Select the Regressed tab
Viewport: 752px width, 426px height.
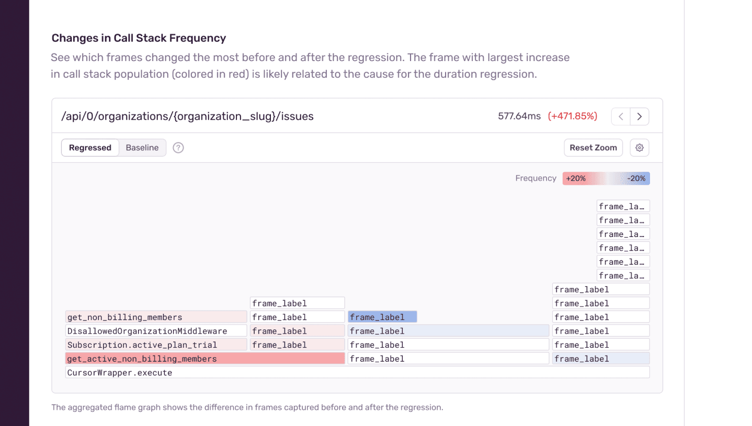[90, 147]
